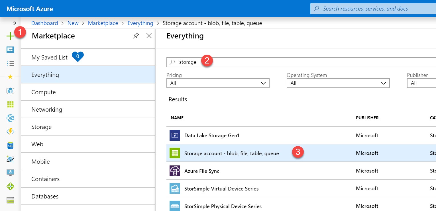Open the Operating System filter dropdown
This screenshot has width=436, height=211.
[338, 83]
